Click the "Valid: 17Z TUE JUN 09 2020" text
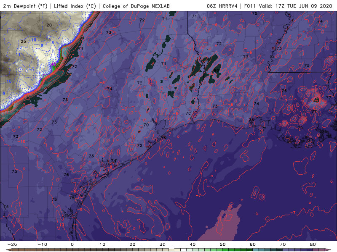Viewport: 337px width, 252px height. [296, 6]
